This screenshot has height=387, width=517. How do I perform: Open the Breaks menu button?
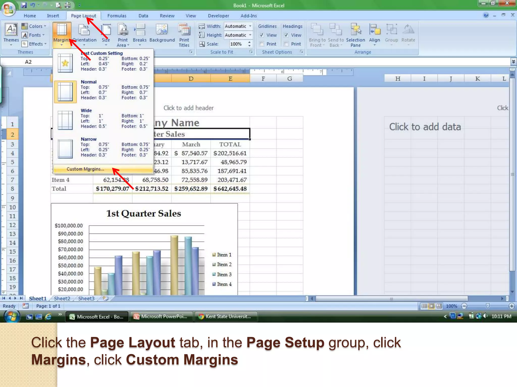pyautogui.click(x=140, y=35)
